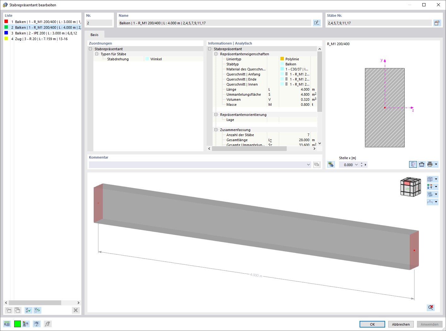Click the units and decimals 0,00 icon
This screenshot has width=446, height=331.
click(7, 324)
